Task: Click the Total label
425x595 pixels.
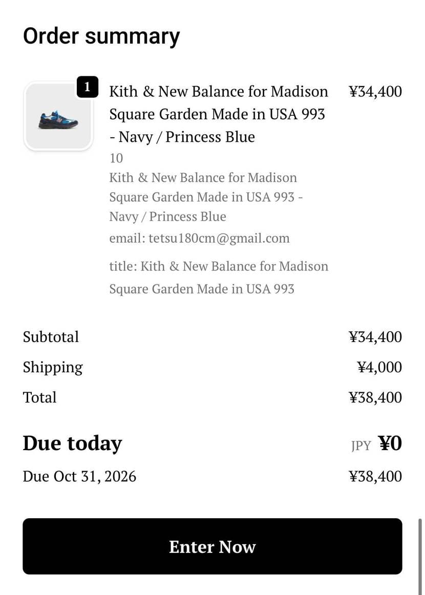Action: [39, 397]
